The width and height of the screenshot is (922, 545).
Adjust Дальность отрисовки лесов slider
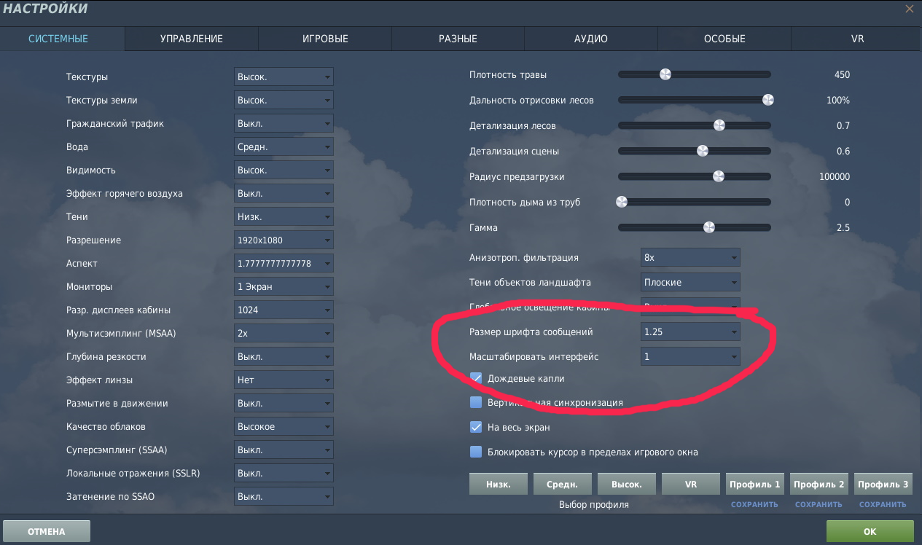tap(694, 100)
